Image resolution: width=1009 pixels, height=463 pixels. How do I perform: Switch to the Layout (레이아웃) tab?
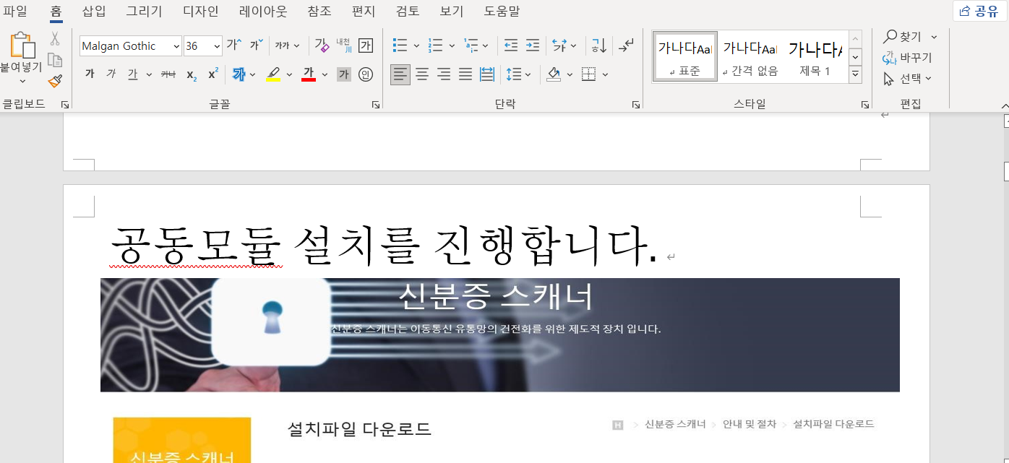pos(263,11)
